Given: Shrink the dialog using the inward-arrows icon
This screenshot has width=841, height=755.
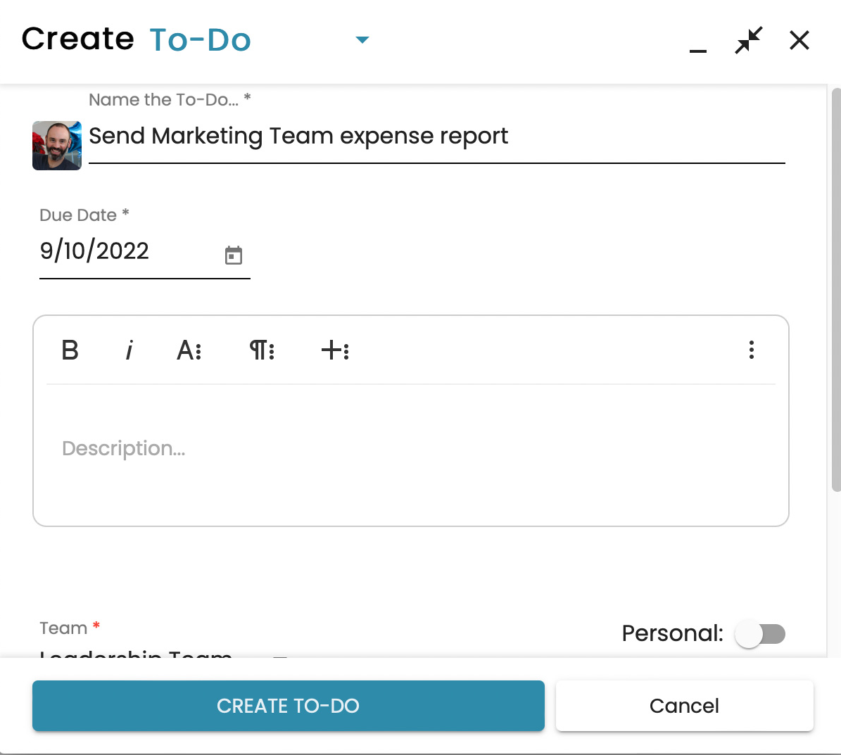Looking at the screenshot, I should (748, 41).
